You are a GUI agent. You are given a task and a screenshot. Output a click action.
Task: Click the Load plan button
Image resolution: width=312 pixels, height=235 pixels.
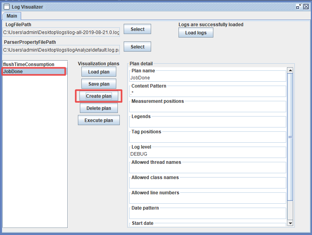coord(99,72)
